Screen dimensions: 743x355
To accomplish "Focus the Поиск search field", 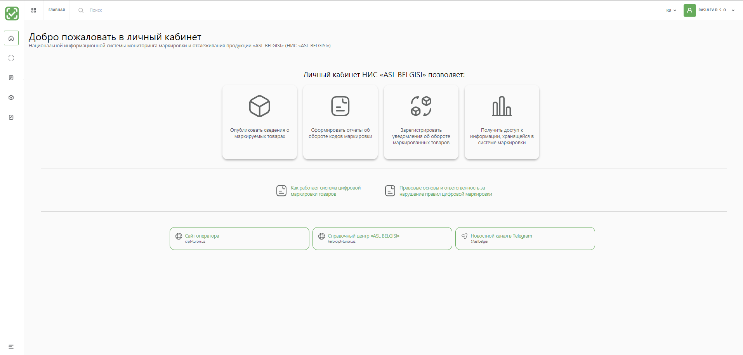I will coord(95,10).
